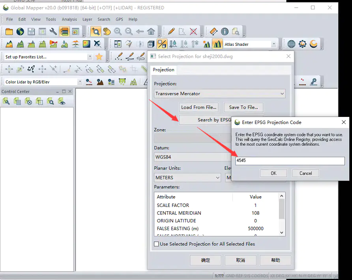Open the Color Lidar by RGB/Elev dropdown
Viewport: 352px width, 280px height.
coord(80,82)
